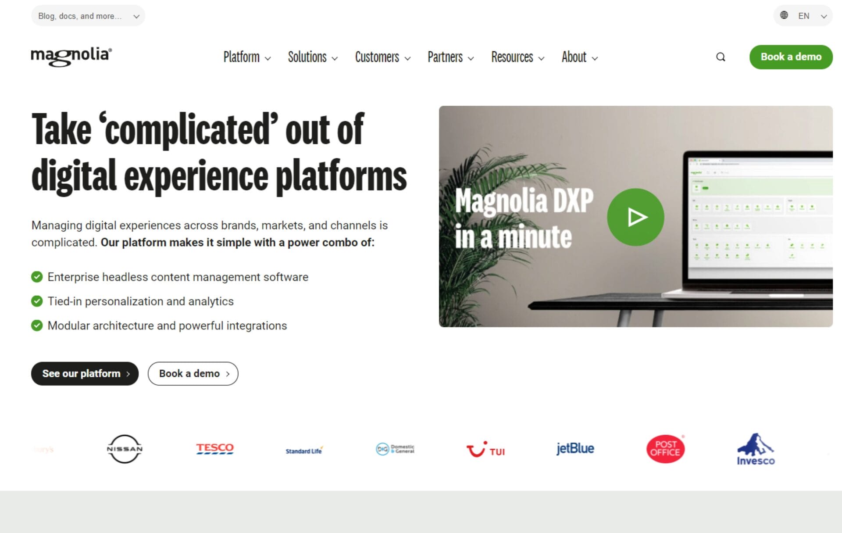Click the globe language icon

point(784,15)
